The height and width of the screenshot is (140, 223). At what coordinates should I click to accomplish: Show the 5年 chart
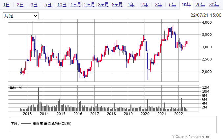point(173,5)
